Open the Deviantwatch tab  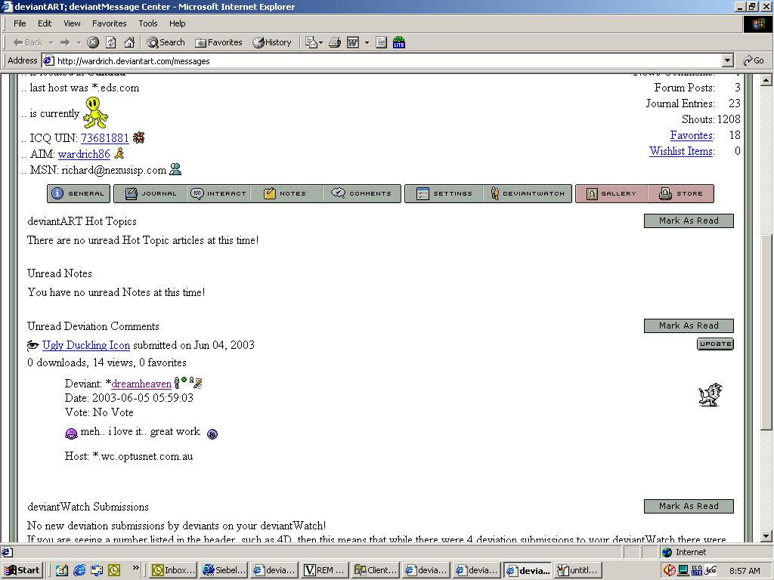pyautogui.click(x=528, y=193)
